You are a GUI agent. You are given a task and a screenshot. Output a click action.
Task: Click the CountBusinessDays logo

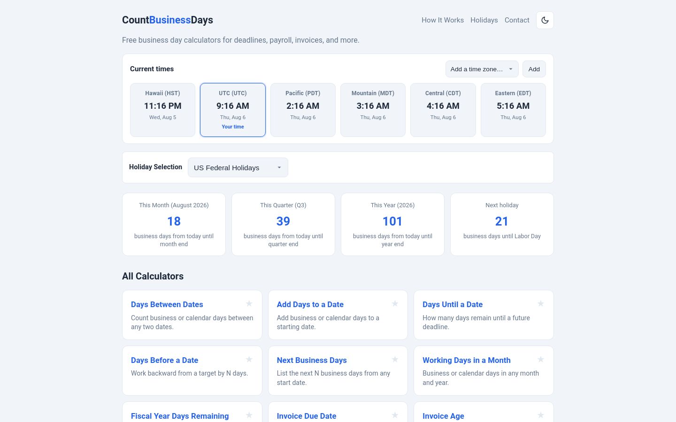click(168, 20)
